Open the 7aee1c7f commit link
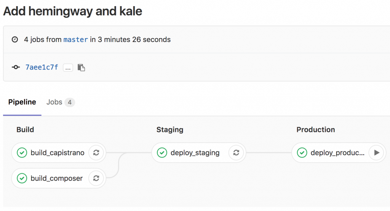390x211 pixels. tap(42, 67)
